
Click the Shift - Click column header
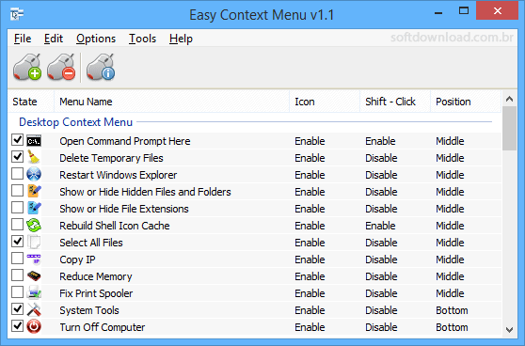click(395, 102)
